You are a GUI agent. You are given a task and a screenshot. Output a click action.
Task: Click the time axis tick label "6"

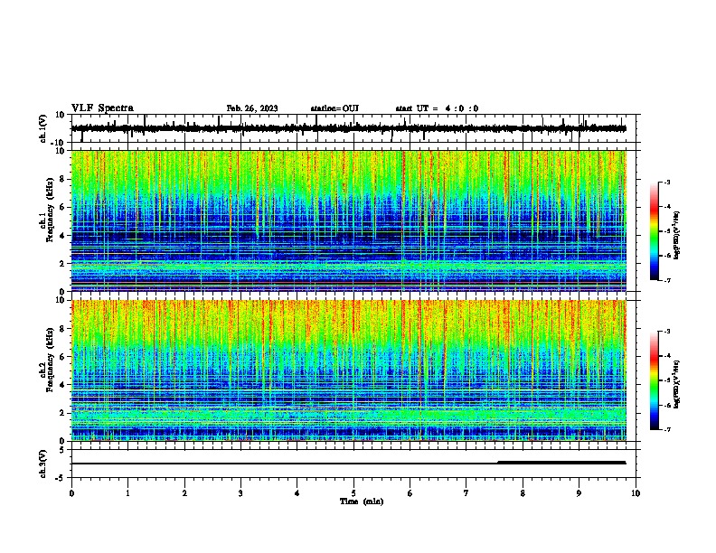(410, 493)
